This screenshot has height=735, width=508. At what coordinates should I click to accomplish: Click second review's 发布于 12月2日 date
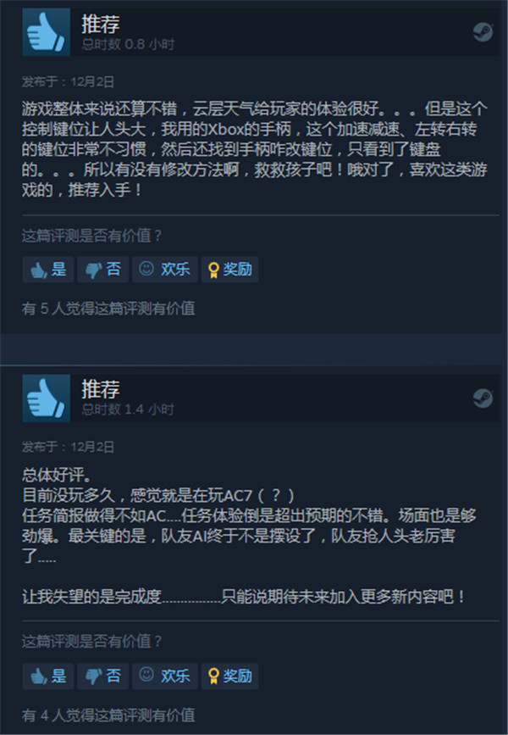tap(68, 447)
